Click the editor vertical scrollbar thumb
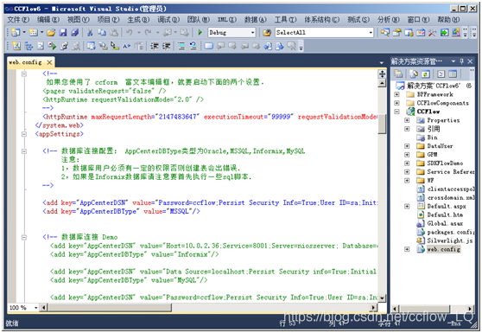 point(382,124)
